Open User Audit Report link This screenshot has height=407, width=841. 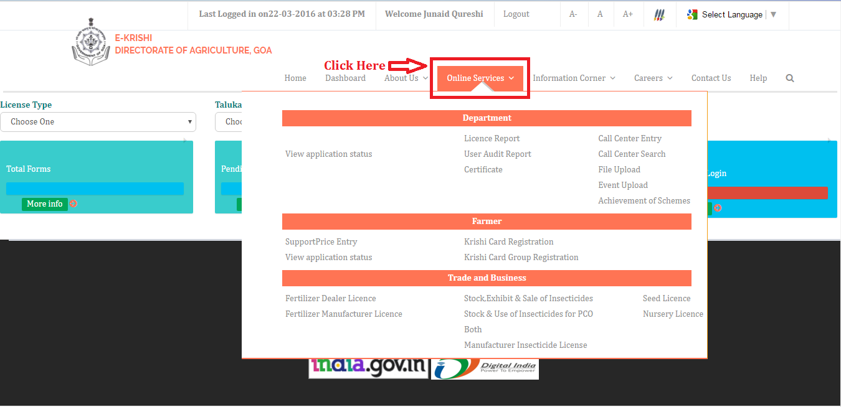point(497,154)
